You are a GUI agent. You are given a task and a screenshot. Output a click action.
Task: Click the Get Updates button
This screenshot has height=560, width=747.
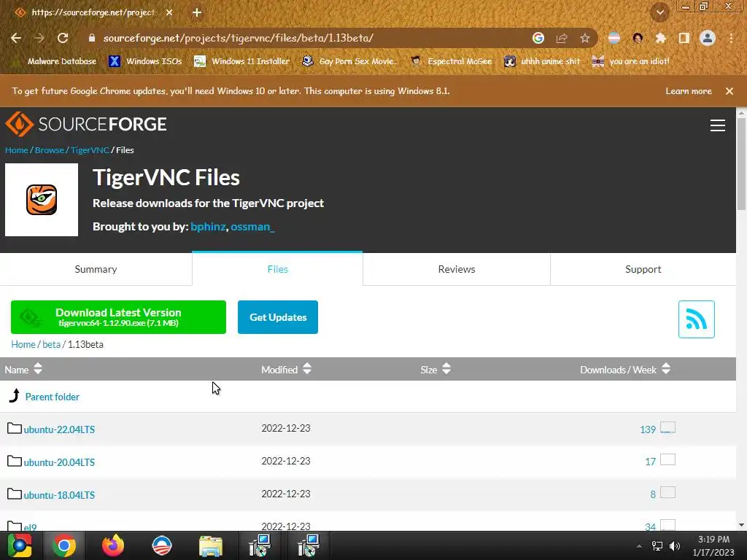click(x=278, y=317)
